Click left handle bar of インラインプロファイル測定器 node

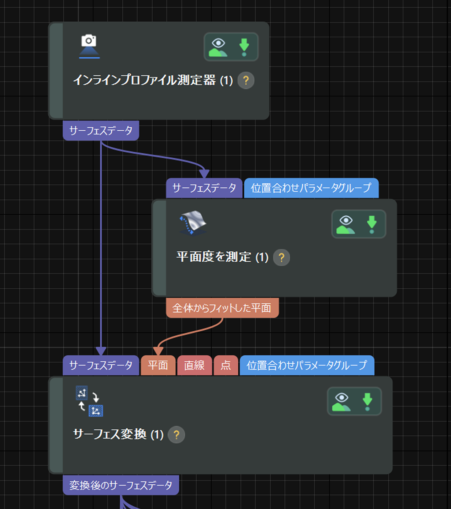pos(56,70)
